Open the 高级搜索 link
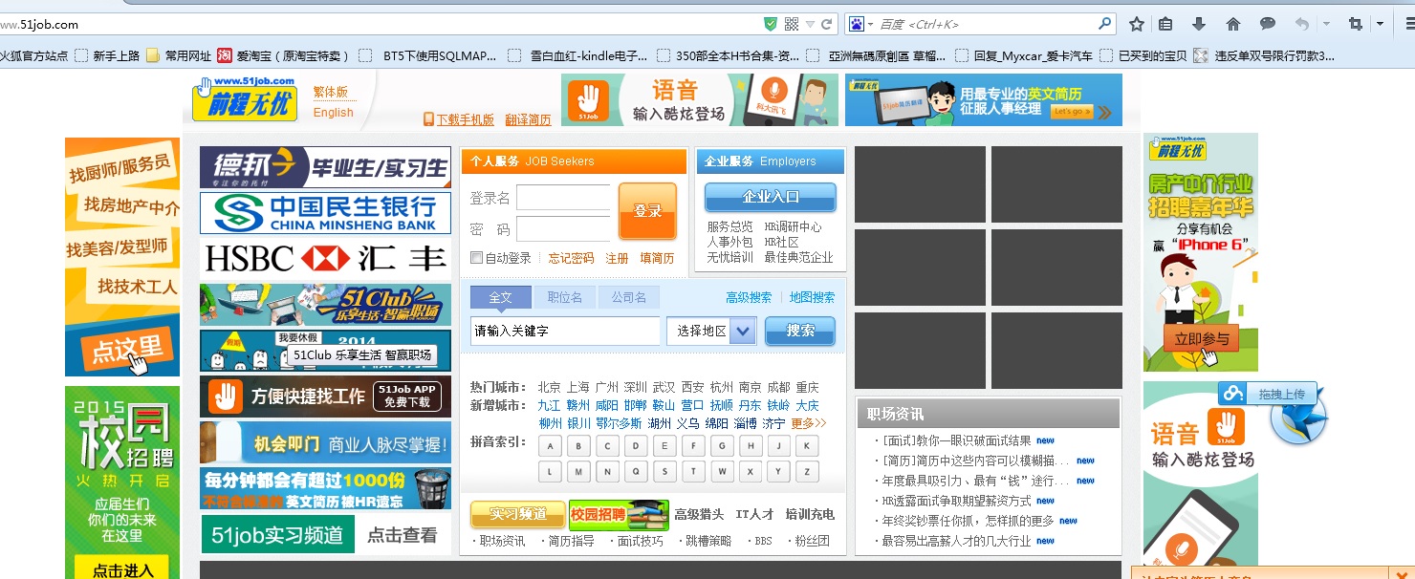The width and height of the screenshot is (1415, 579). 749,297
